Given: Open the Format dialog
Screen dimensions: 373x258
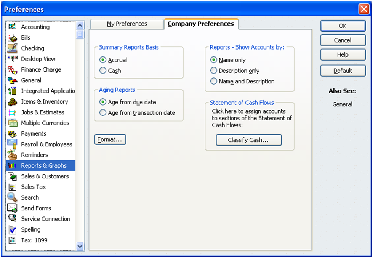Looking at the screenshot, I should 110,139.
